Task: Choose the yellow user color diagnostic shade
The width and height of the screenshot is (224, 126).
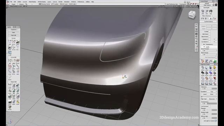Action: (215, 68)
